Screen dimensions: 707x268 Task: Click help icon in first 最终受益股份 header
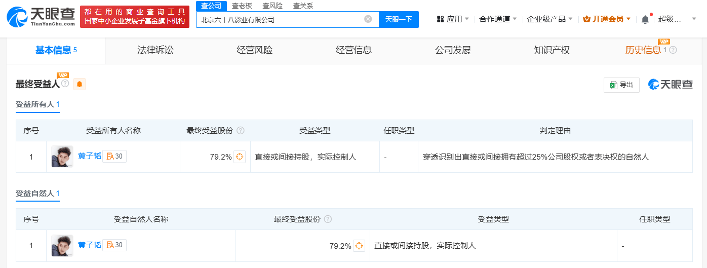point(241,131)
